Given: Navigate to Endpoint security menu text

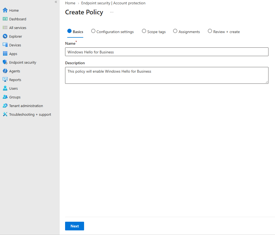Looking at the screenshot, I should pyautogui.click(x=23, y=62).
